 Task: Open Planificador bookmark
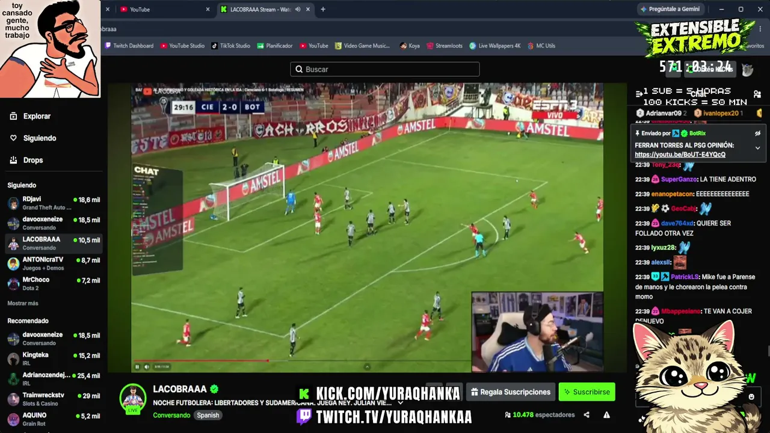click(275, 46)
